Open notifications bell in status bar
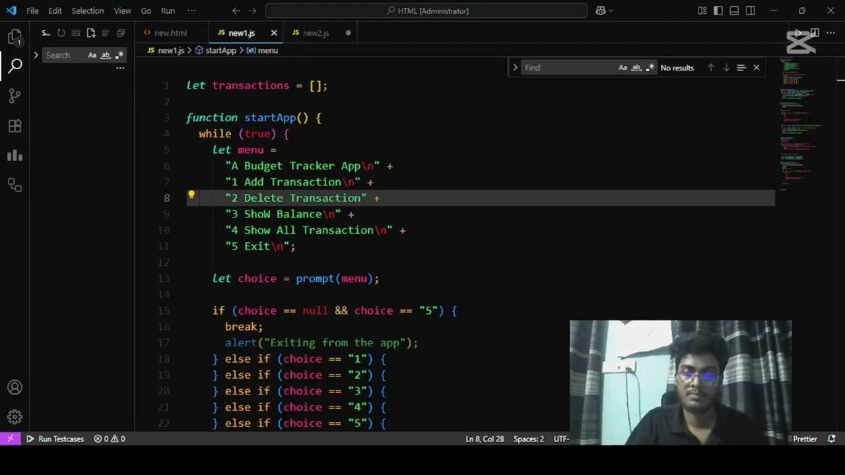845x475 pixels. tap(832, 439)
